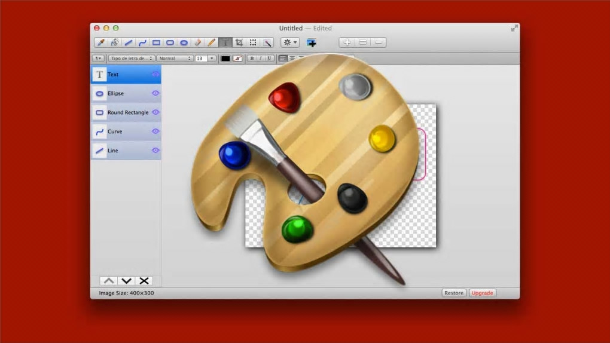The height and width of the screenshot is (343, 610).
Task: Open the font size dropdown arrow
Action: click(212, 59)
